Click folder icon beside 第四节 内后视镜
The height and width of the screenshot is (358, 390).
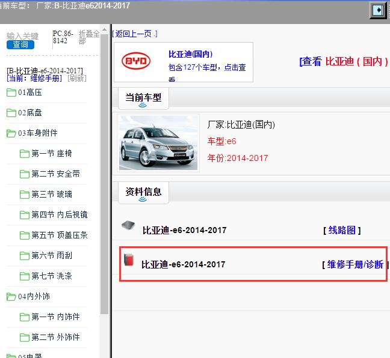coord(24,215)
